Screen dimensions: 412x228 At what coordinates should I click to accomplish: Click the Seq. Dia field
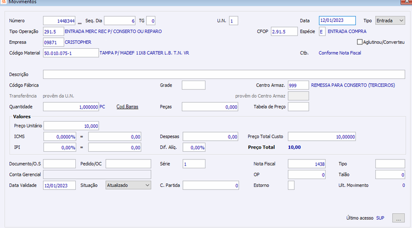coord(120,21)
